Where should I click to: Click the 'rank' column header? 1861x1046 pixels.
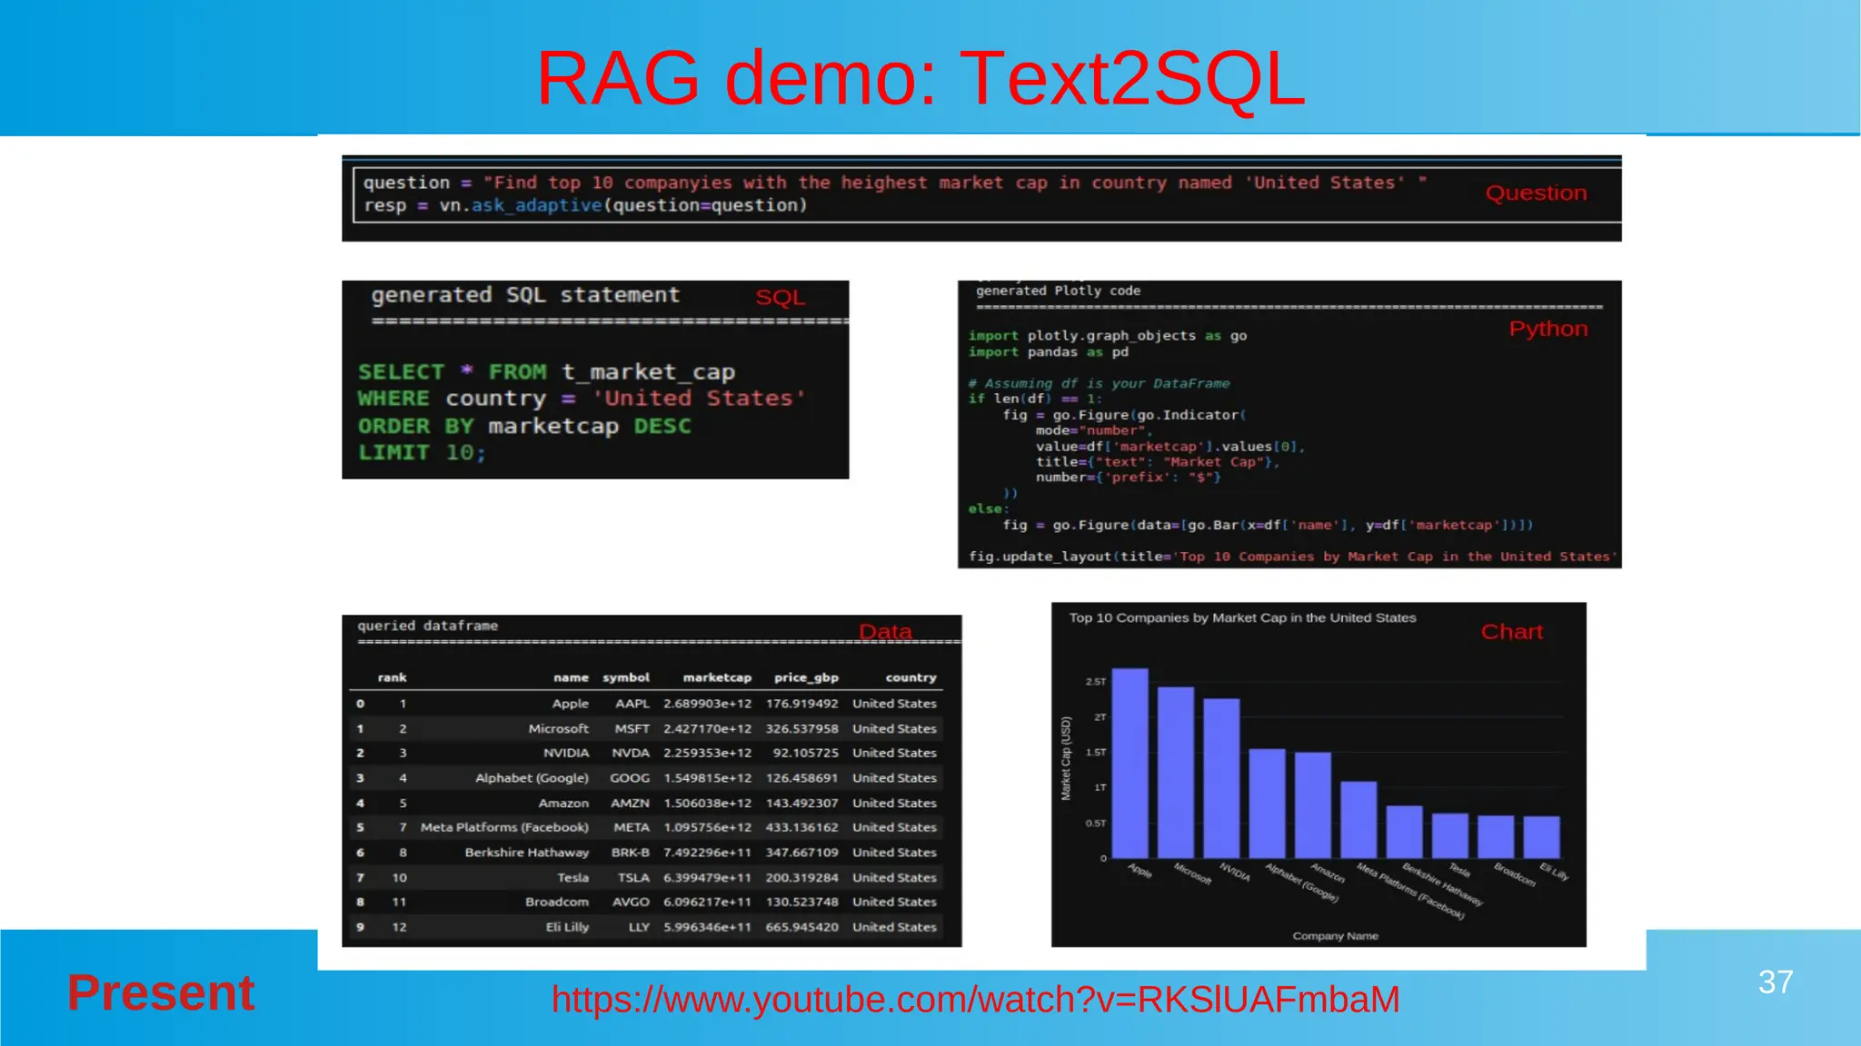(x=392, y=677)
